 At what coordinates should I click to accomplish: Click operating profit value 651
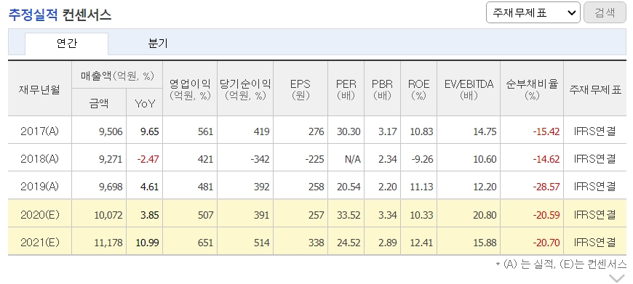point(205,243)
